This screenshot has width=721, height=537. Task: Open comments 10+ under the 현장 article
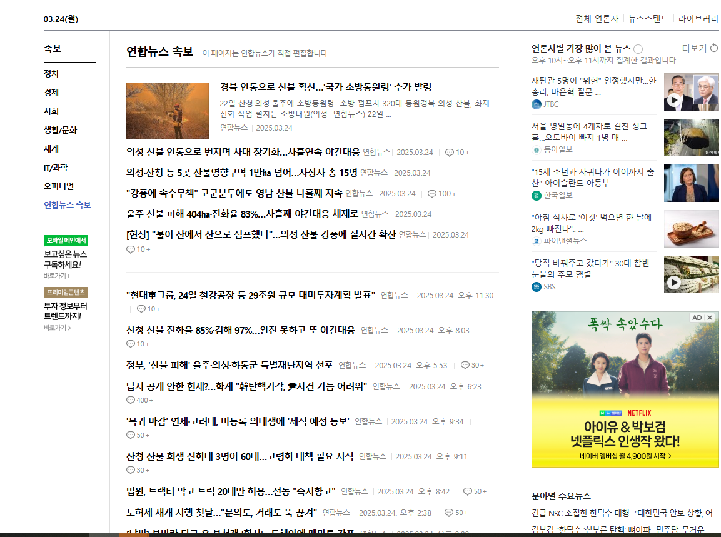click(x=138, y=249)
